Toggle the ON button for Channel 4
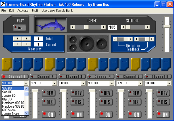Screen dimensions: 174x123 106,114
